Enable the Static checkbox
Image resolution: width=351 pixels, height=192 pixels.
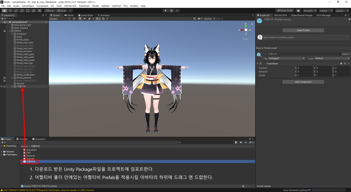coord(340,54)
